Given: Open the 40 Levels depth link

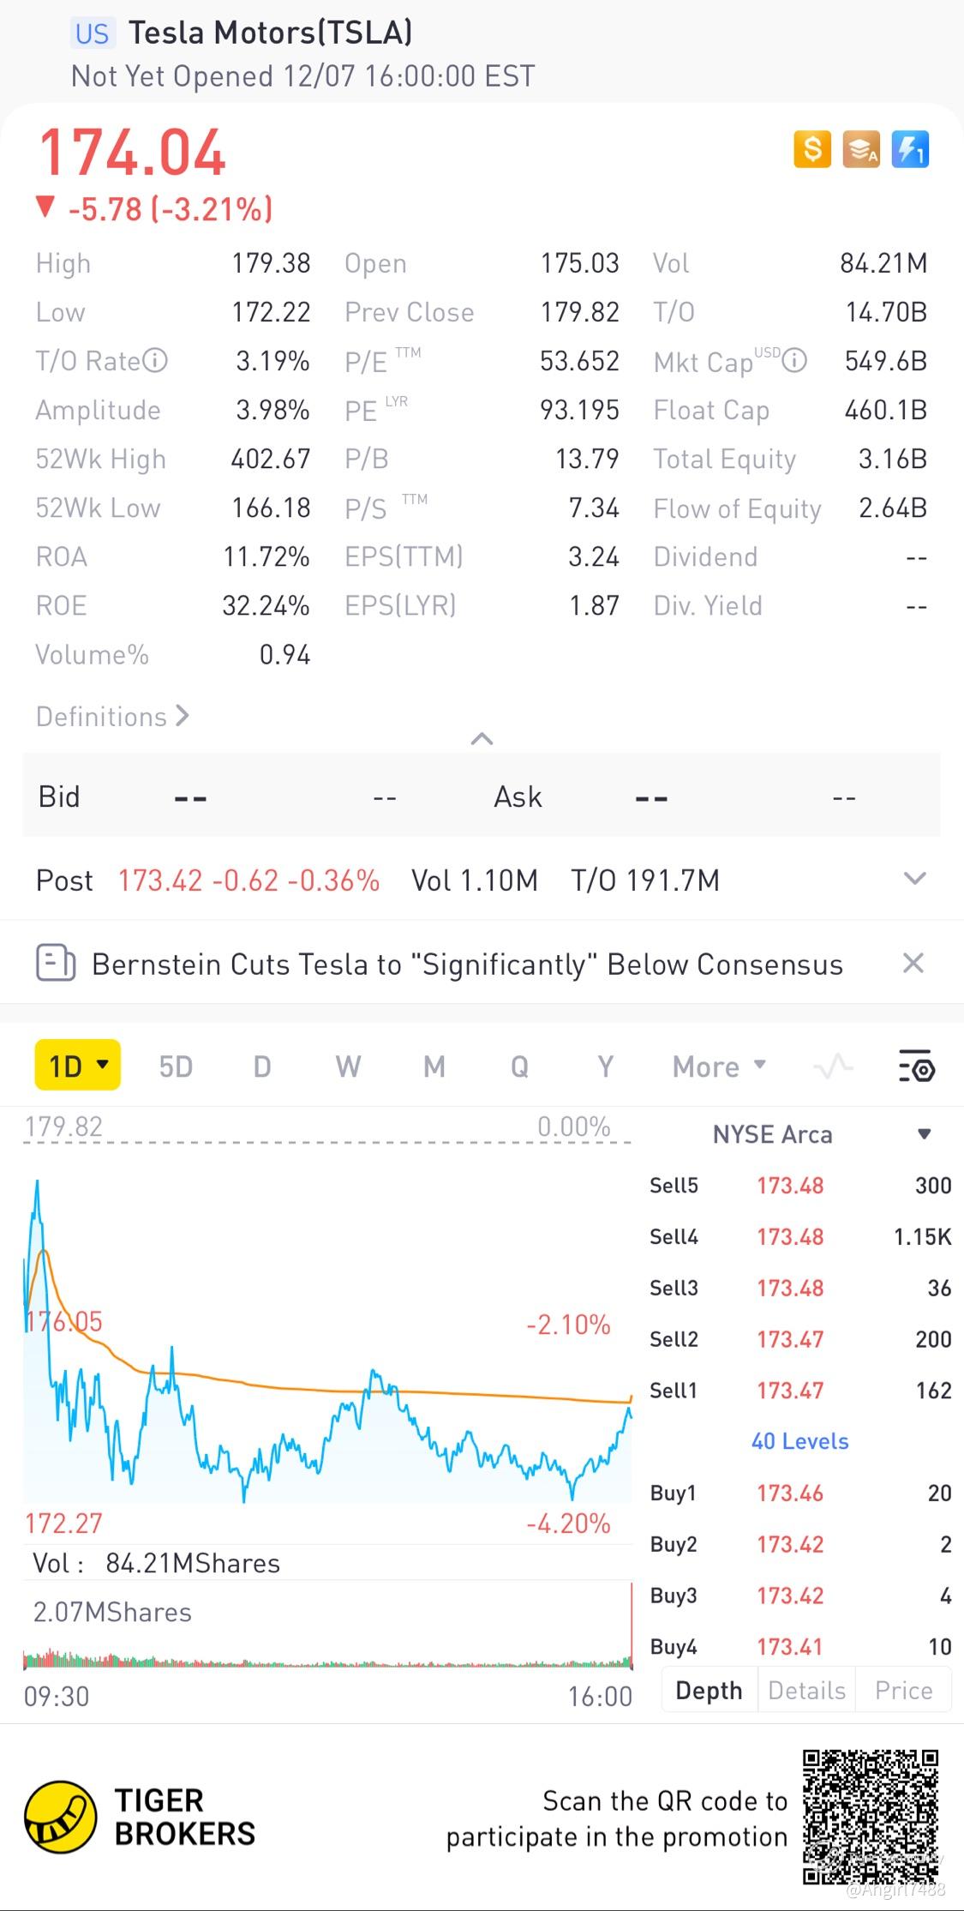Looking at the screenshot, I should pyautogui.click(x=799, y=1441).
